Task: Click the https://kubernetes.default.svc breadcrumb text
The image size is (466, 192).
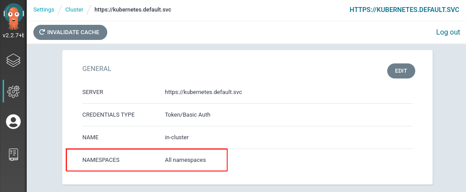Action: click(133, 10)
